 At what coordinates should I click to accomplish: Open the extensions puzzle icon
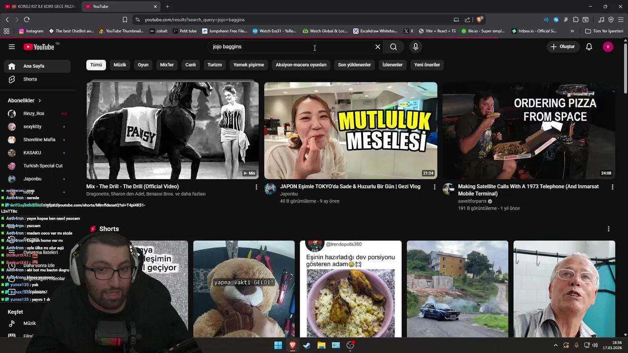coord(576,20)
